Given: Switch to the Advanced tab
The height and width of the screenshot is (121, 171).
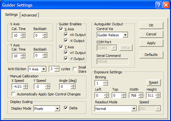Looking at the screenshot, I should [x=29, y=15].
